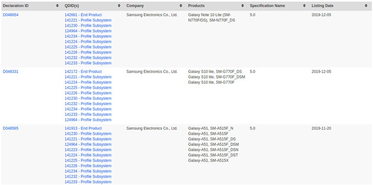Open 141230 - Profile Subsystem in D048654 row

88,26
